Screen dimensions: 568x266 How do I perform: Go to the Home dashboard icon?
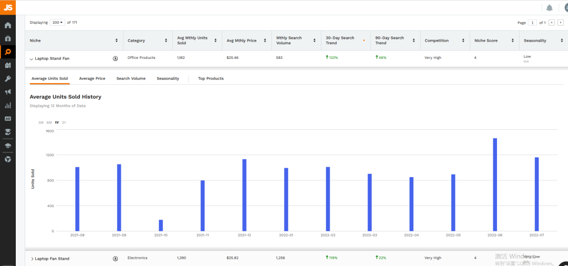[x=7, y=25]
